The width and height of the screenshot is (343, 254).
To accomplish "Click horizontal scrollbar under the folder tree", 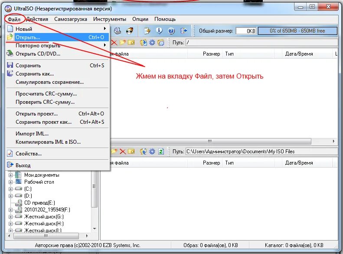I will click(x=46, y=236).
